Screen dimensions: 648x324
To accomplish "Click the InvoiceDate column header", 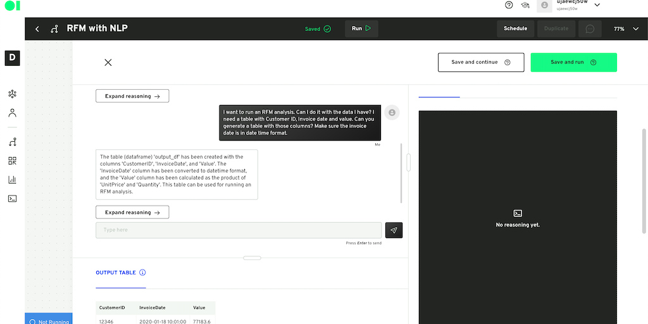I will 153,308.
